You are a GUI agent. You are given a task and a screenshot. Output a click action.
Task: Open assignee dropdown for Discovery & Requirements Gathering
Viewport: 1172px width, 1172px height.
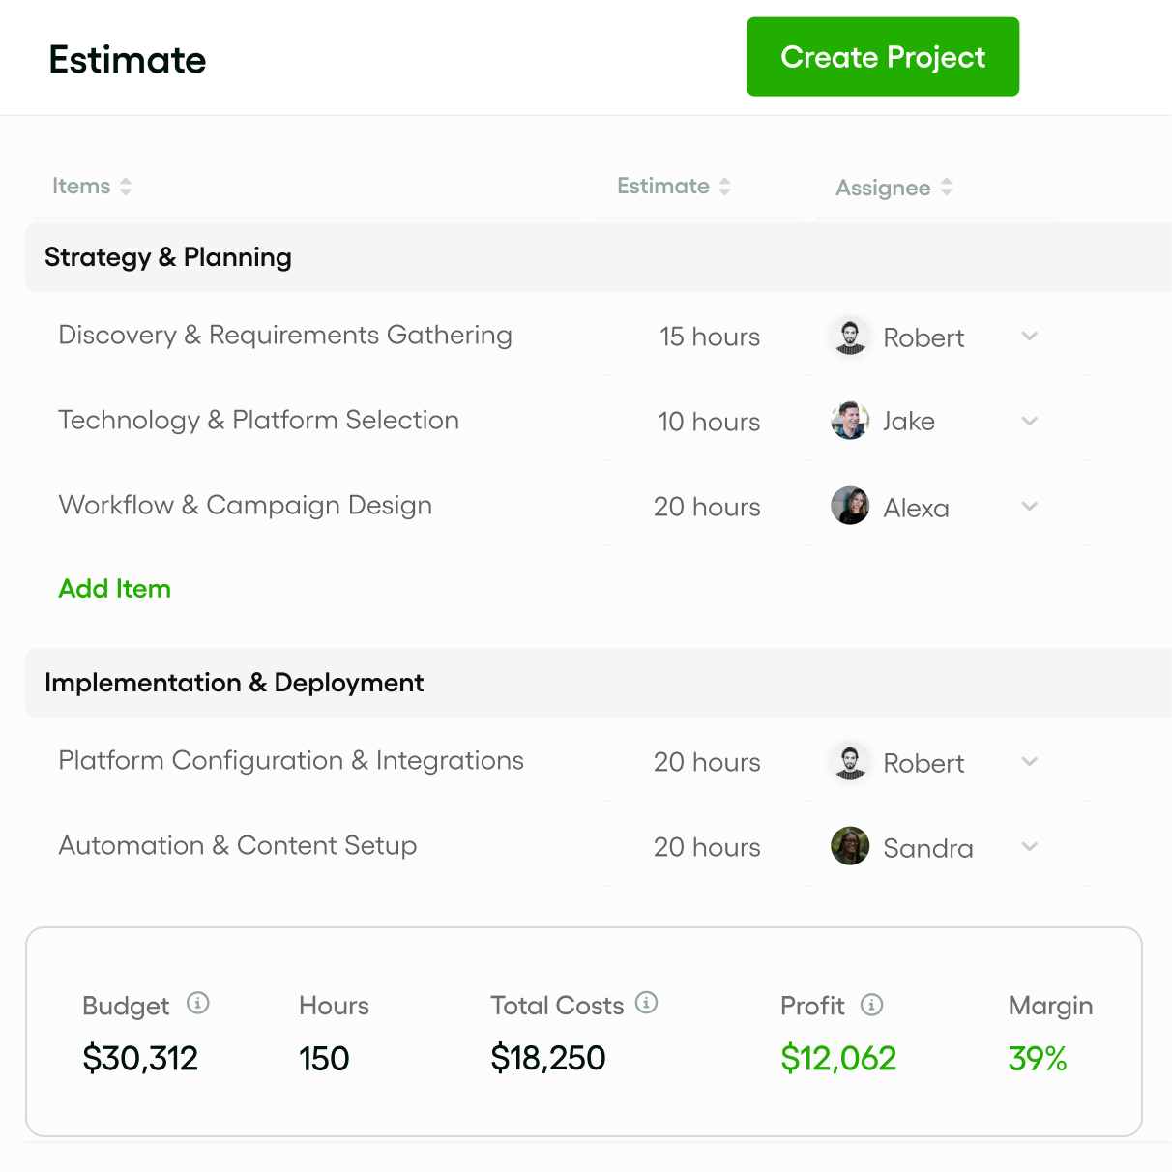pos(1030,337)
